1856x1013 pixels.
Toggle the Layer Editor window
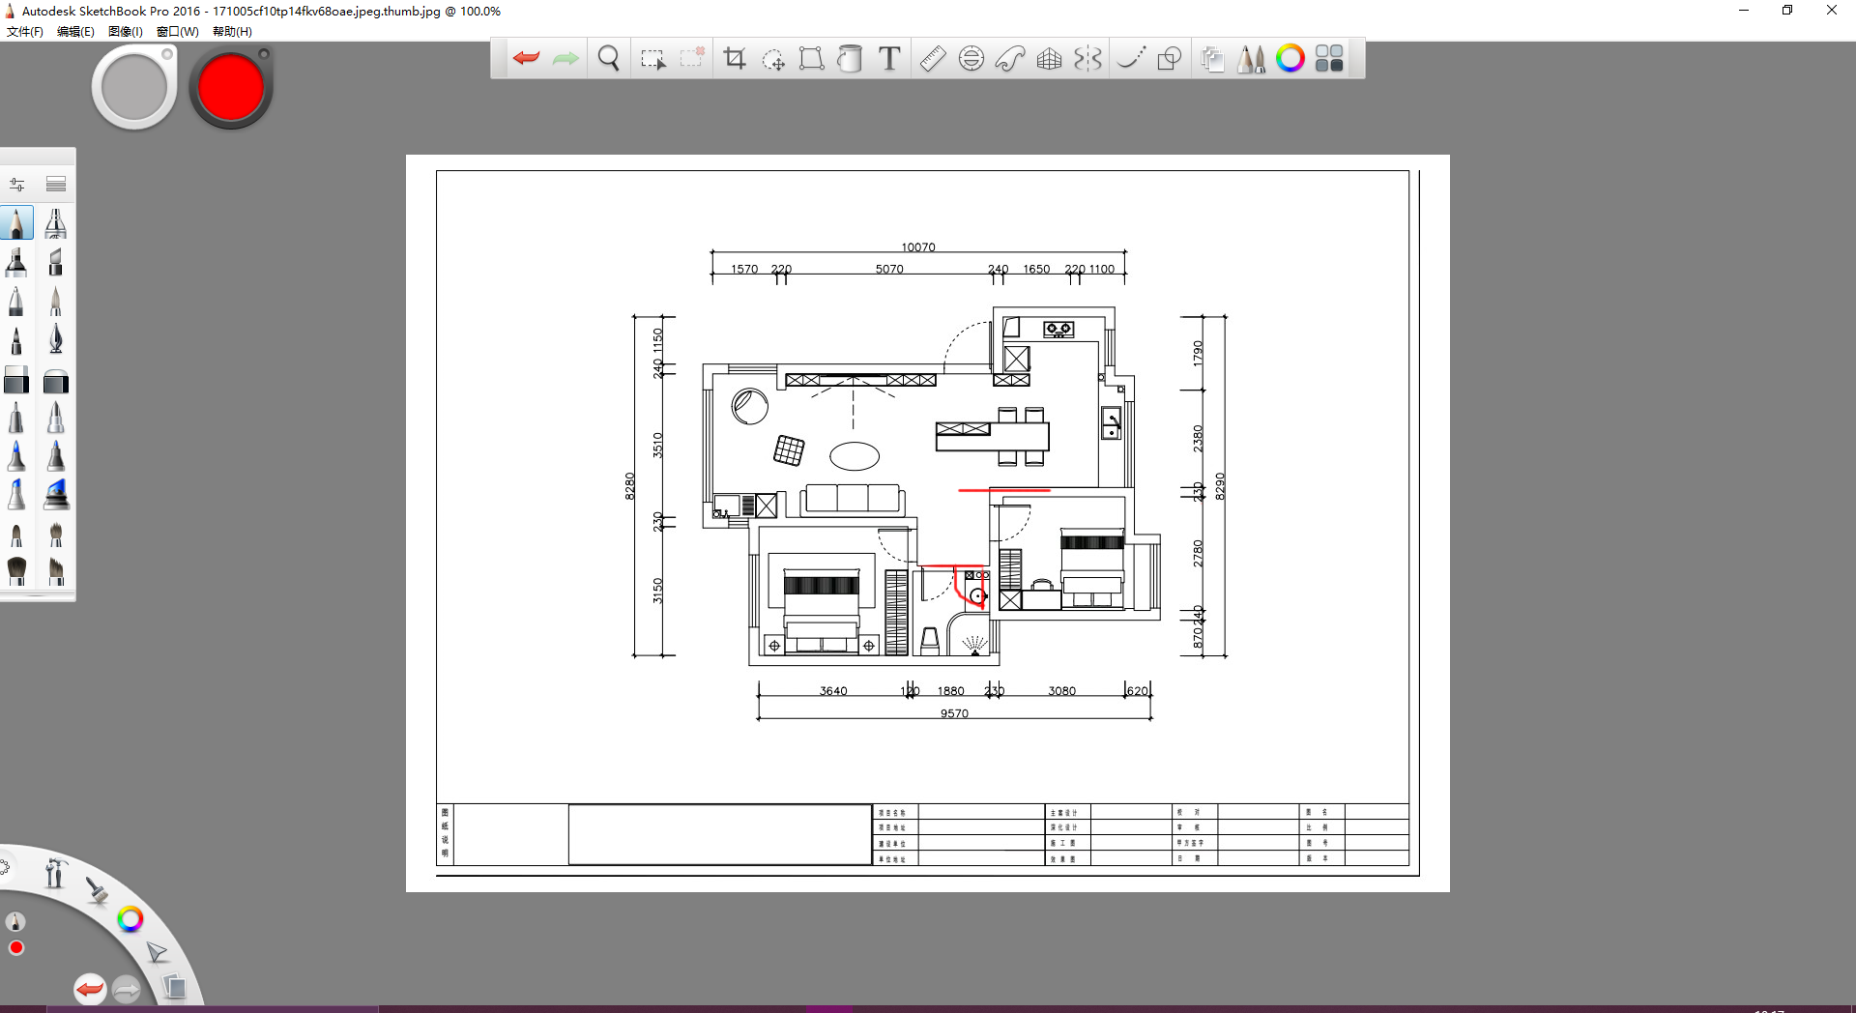coord(1212,59)
